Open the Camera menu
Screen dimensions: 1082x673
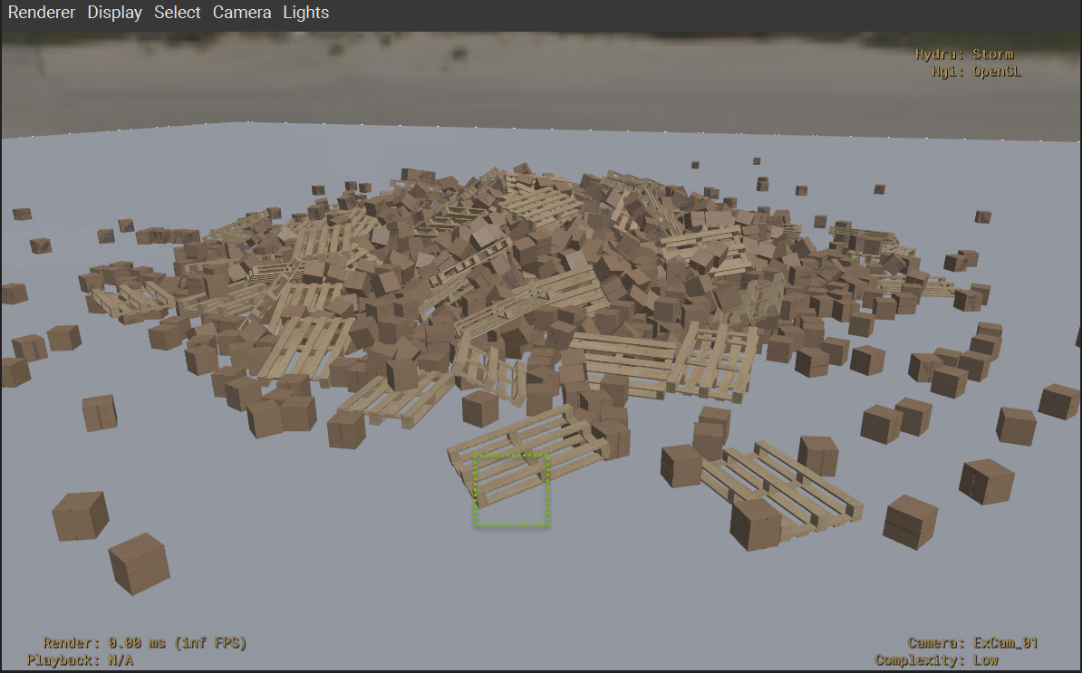242,13
